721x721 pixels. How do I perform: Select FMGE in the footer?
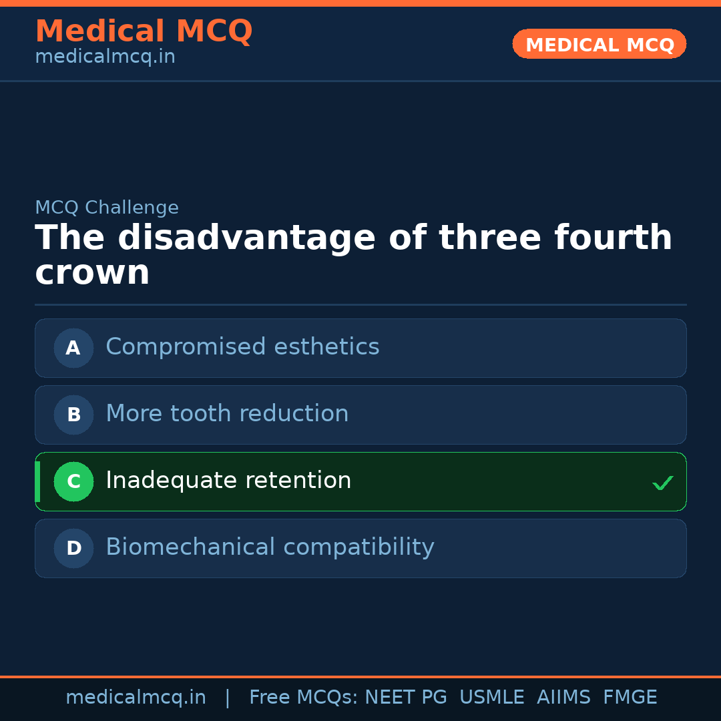tap(630, 698)
